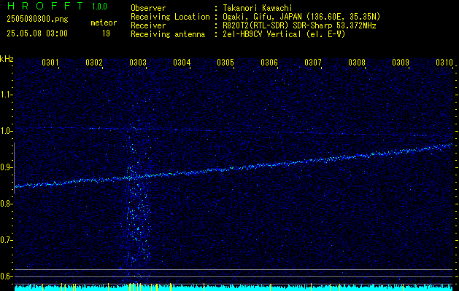Click the meteor count value 19
This screenshot has width=459, height=291.
point(106,33)
